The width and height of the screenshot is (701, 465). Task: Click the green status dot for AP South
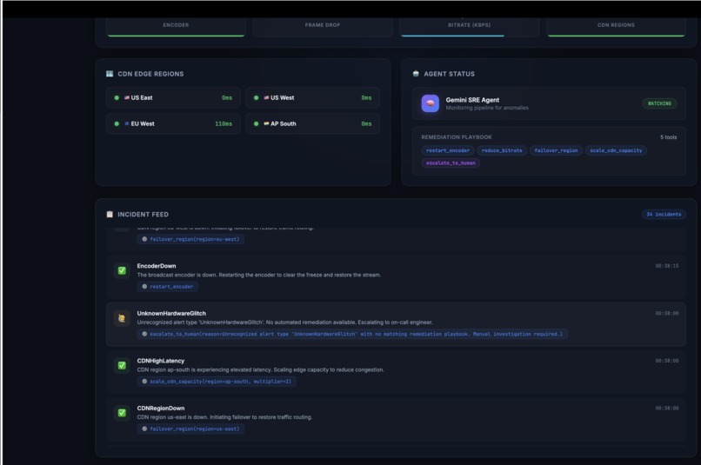click(257, 123)
